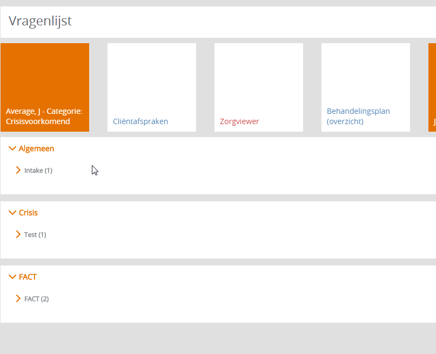Expand the Intake (1) chevron

[x=18, y=170]
